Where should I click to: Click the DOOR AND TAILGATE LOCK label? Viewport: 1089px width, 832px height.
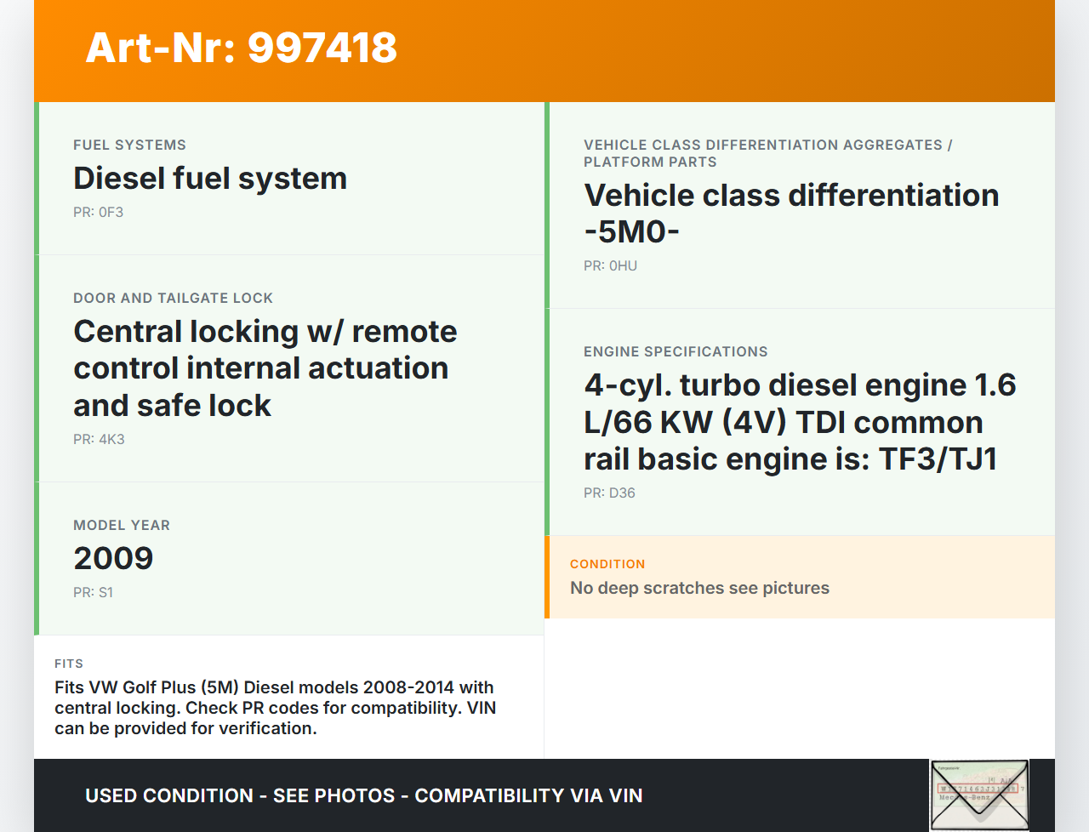coord(173,298)
